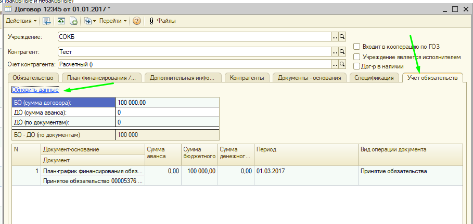
Task: Enable 'Входит в кооперацию по ГОЗ' checkbox
Action: click(x=356, y=47)
